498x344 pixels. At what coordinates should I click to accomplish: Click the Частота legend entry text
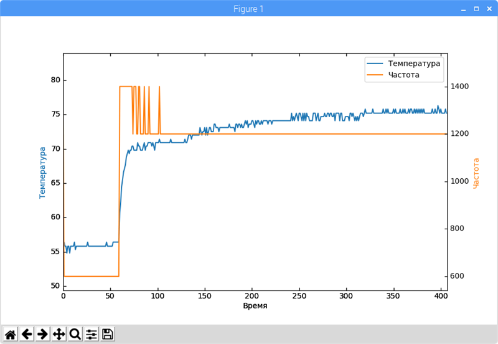click(x=403, y=75)
